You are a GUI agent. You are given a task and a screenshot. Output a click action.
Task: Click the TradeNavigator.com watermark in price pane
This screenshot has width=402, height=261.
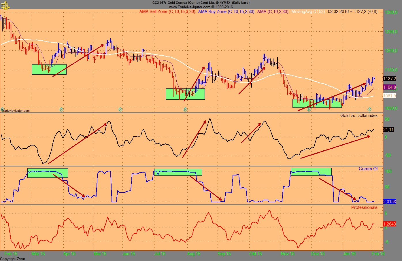click(x=16, y=111)
